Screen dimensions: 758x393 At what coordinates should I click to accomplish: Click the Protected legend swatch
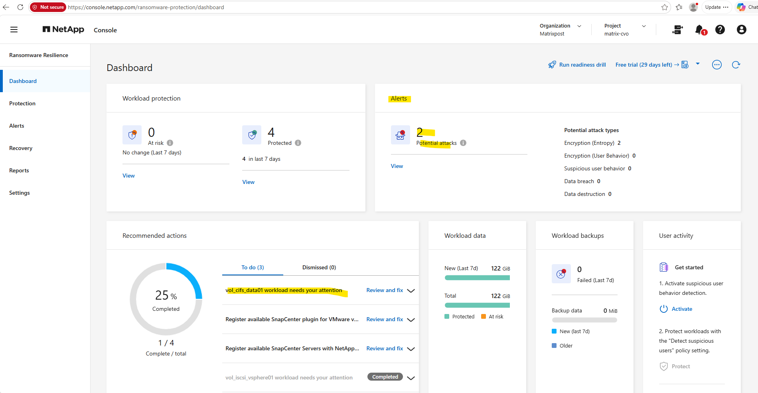447,316
